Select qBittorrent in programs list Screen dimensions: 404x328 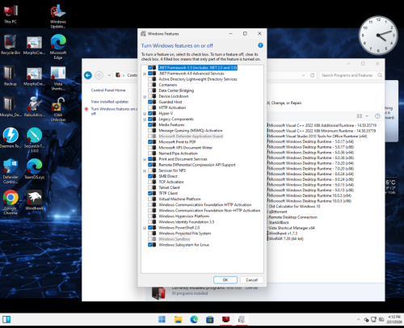[277, 212]
